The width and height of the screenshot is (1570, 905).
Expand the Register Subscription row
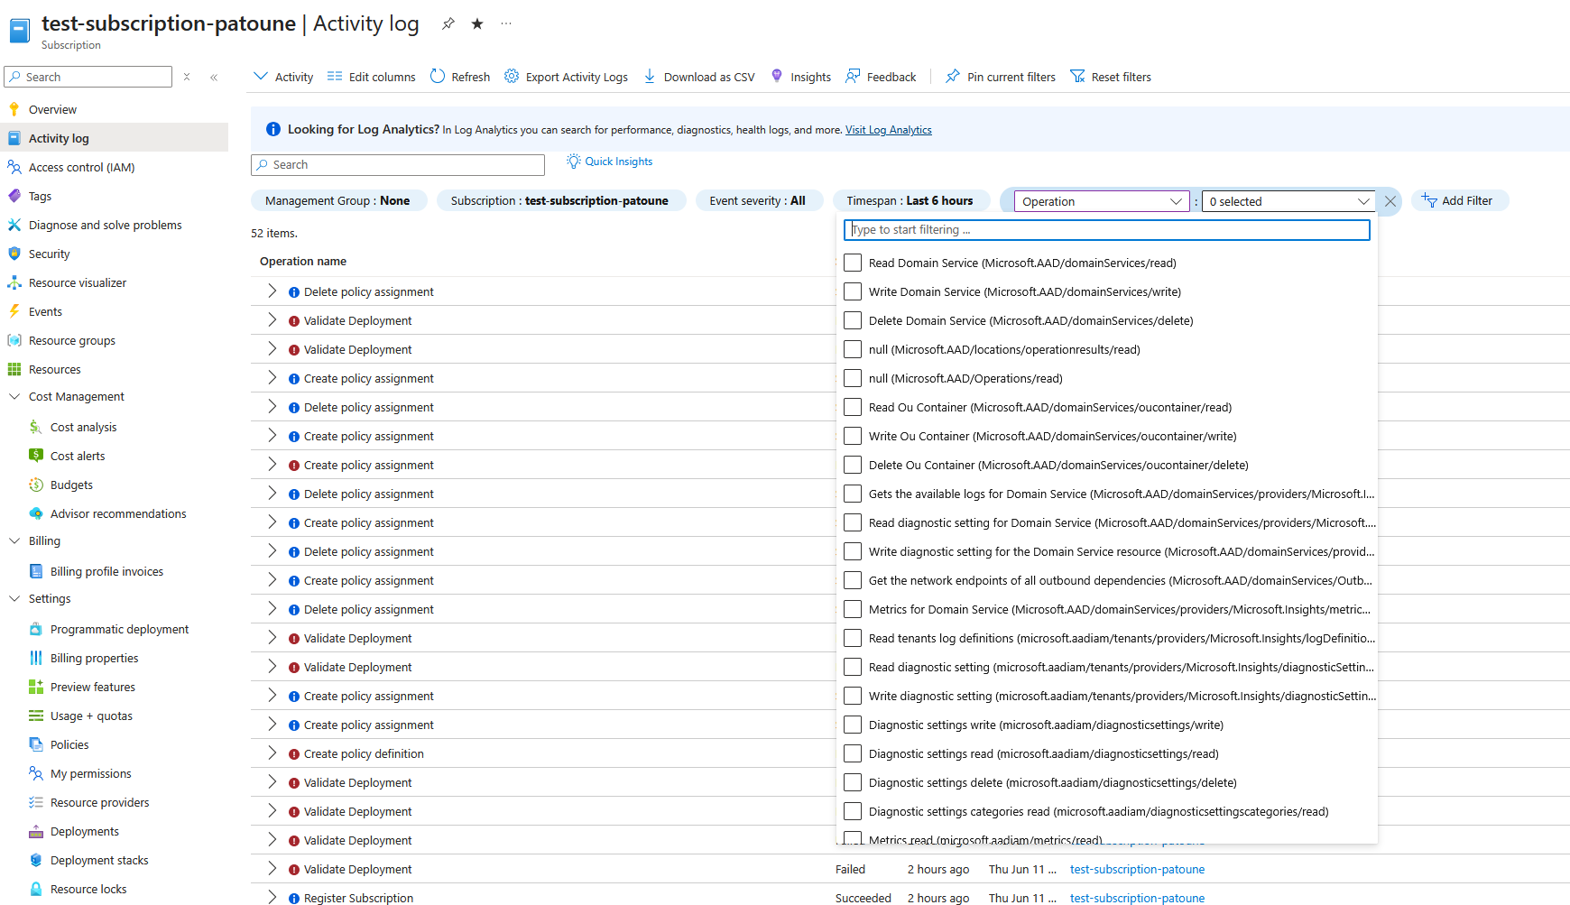pyautogui.click(x=272, y=897)
